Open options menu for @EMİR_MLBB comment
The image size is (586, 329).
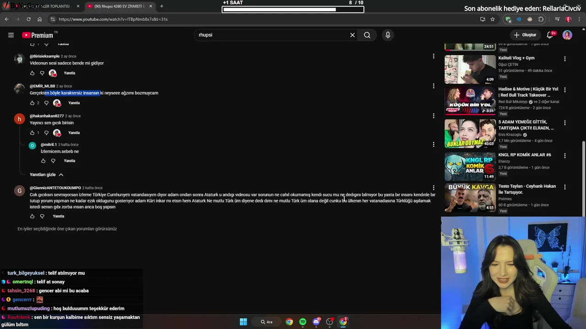coord(434,86)
